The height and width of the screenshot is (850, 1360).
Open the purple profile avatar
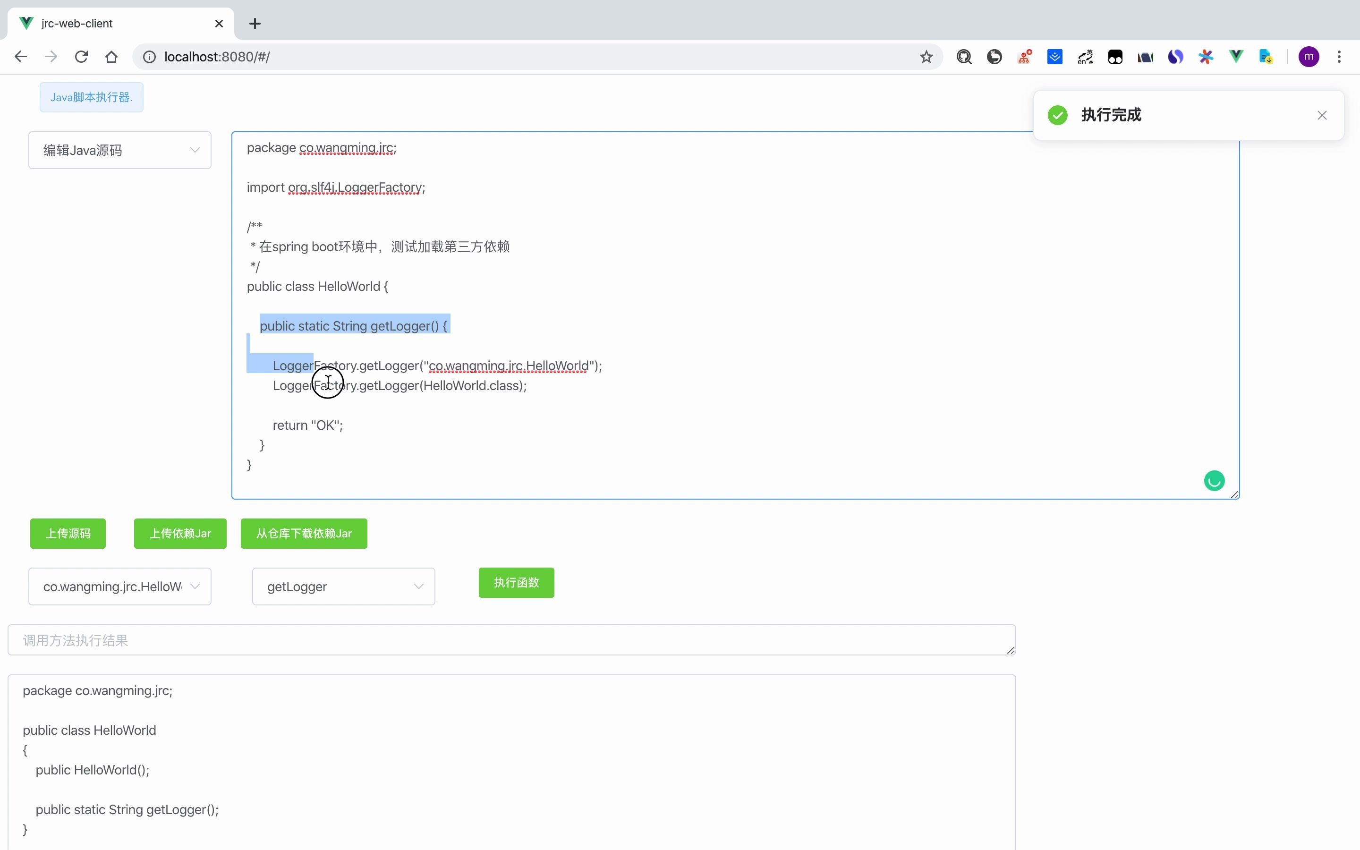(1309, 57)
